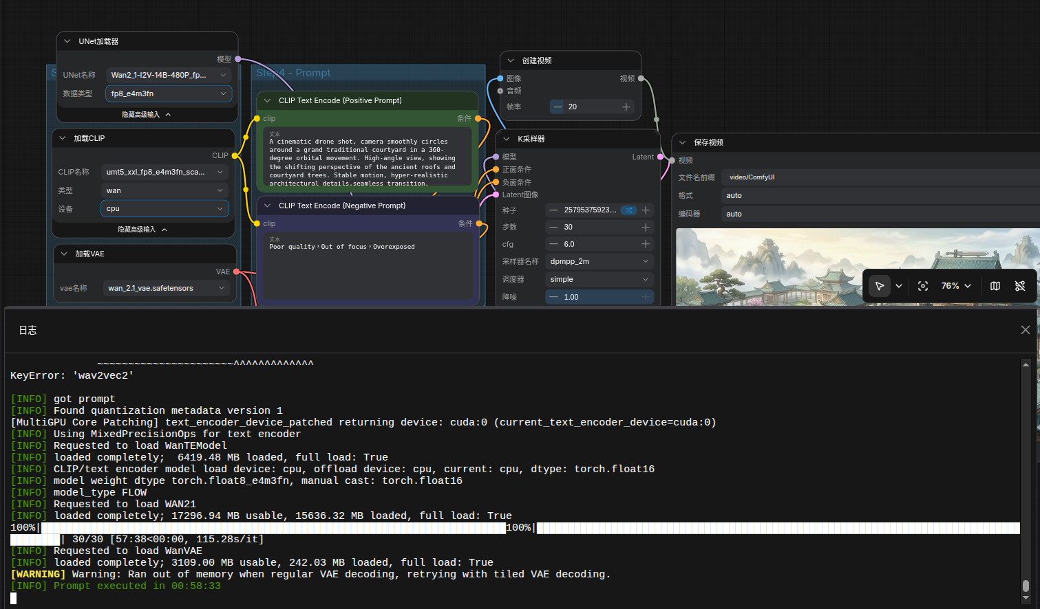The image size is (1040, 609).
Task: Click the Latent图像 input port on K采样器
Action: pyautogui.click(x=496, y=195)
